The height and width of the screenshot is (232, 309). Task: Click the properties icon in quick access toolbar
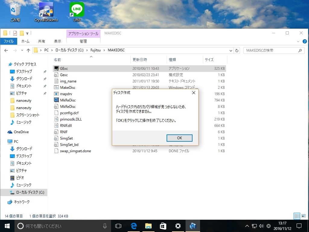pos(15,33)
